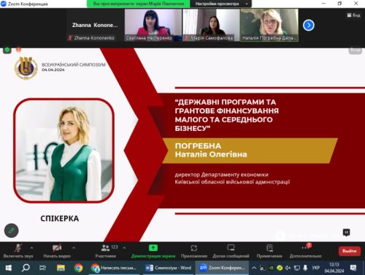
Task: Open Приложения apps icon
Action: [x=194, y=248]
